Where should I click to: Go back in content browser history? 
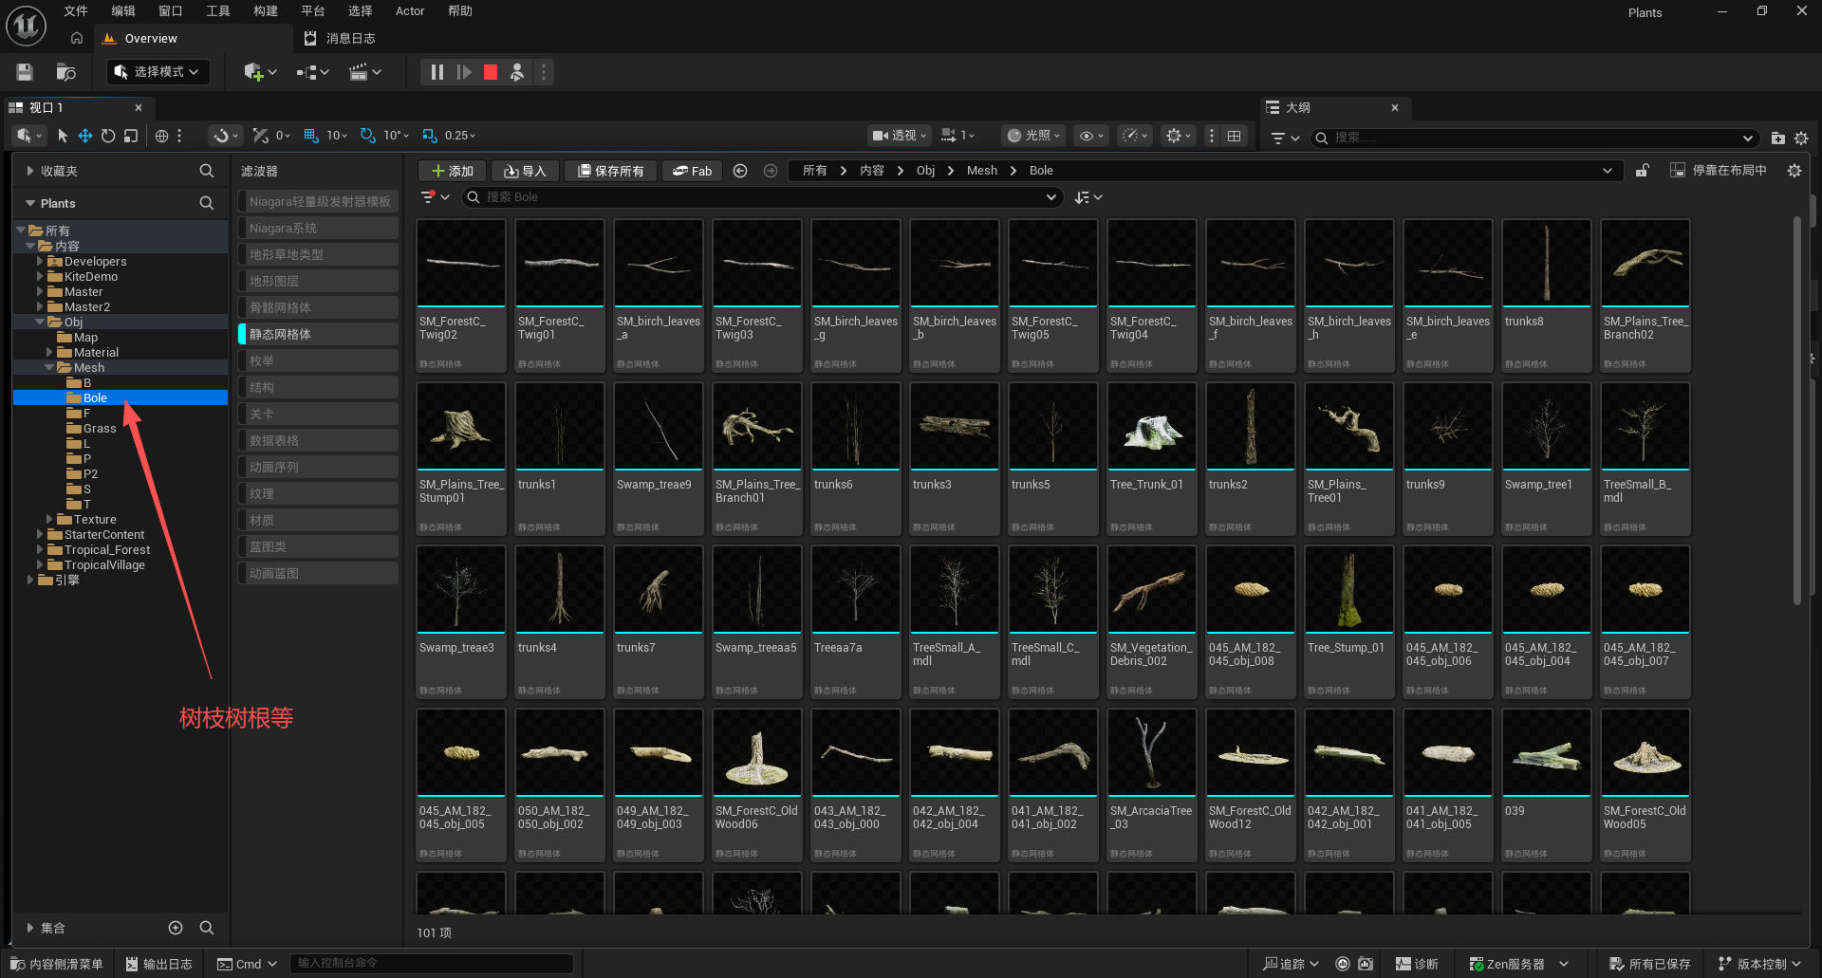point(740,171)
